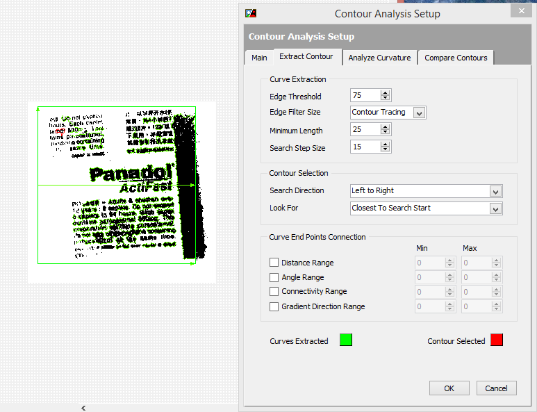537x412 pixels.
Task: Close the Contour Analysis Setup dialog
Action: pyautogui.click(x=521, y=11)
